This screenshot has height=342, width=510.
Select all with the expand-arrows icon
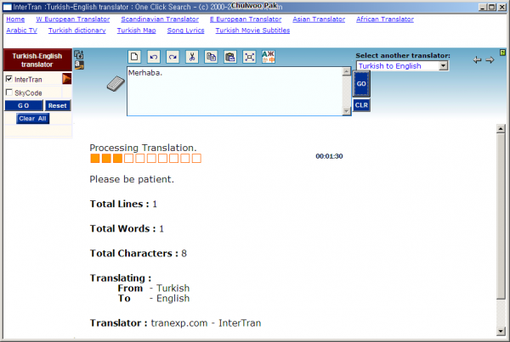249,57
